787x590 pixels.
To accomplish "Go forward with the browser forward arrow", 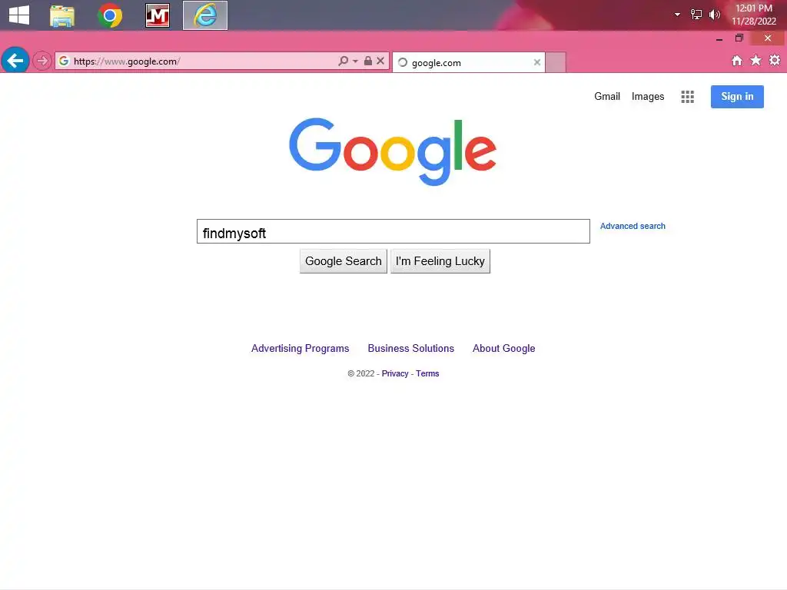I will point(42,61).
